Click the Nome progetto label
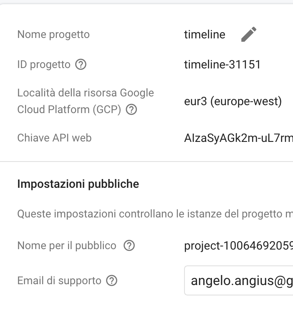 coord(53,34)
